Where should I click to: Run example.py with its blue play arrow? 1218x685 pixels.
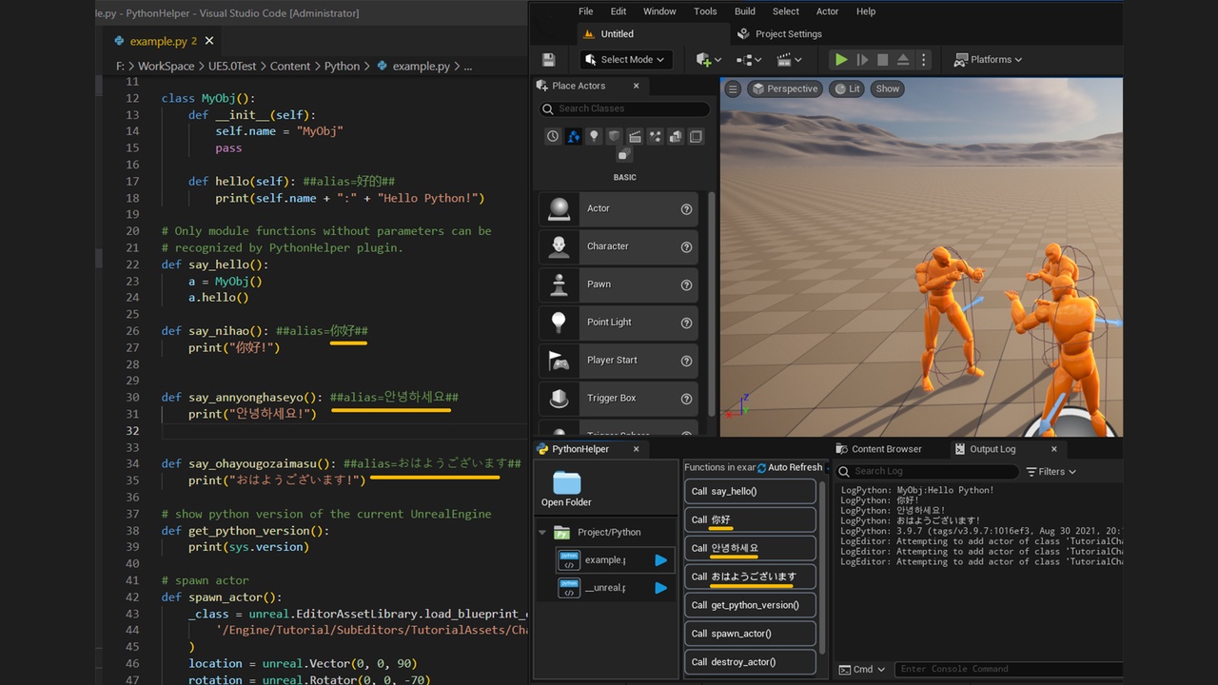660,560
